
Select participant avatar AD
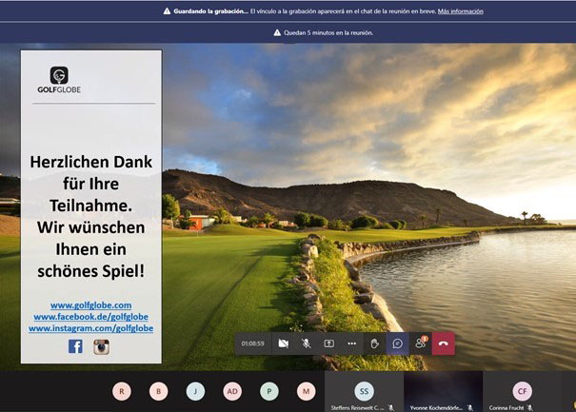(x=232, y=391)
